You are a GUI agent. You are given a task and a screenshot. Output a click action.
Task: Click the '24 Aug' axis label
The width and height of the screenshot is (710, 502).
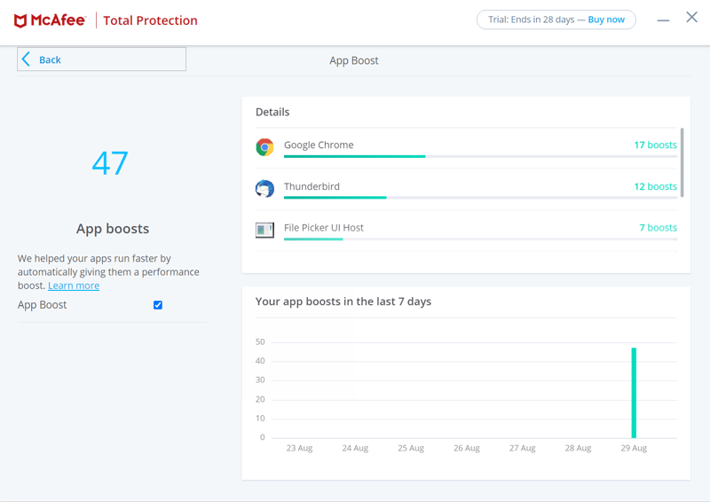pyautogui.click(x=355, y=448)
